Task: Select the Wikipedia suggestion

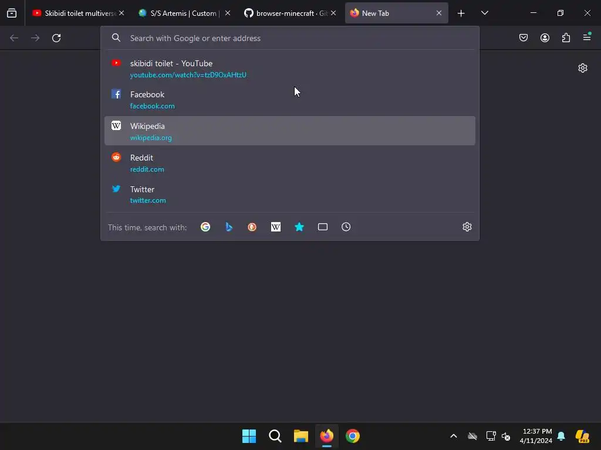Action: click(x=290, y=131)
